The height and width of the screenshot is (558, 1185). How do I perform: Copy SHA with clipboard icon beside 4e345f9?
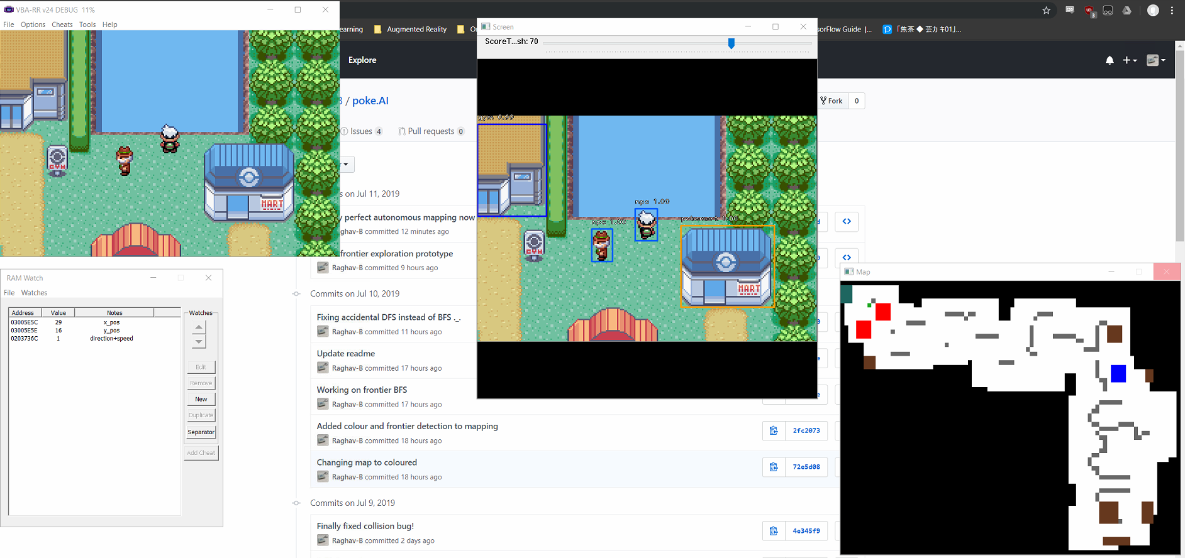coord(774,531)
